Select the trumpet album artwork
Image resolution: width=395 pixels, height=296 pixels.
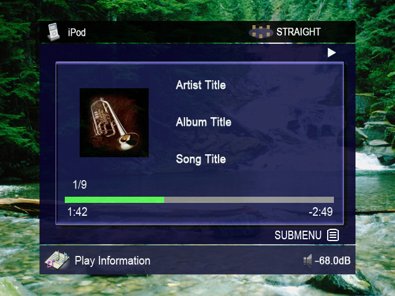[x=114, y=123]
